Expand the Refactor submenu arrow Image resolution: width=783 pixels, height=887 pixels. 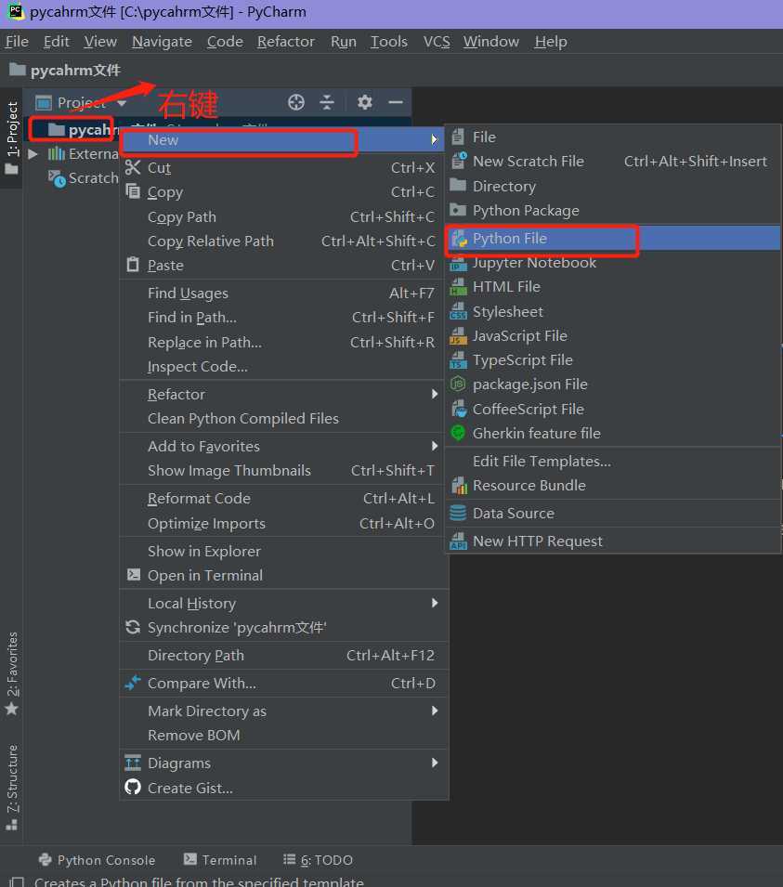tap(435, 394)
